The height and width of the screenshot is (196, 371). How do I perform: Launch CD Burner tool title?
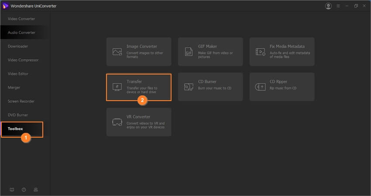[x=207, y=82]
